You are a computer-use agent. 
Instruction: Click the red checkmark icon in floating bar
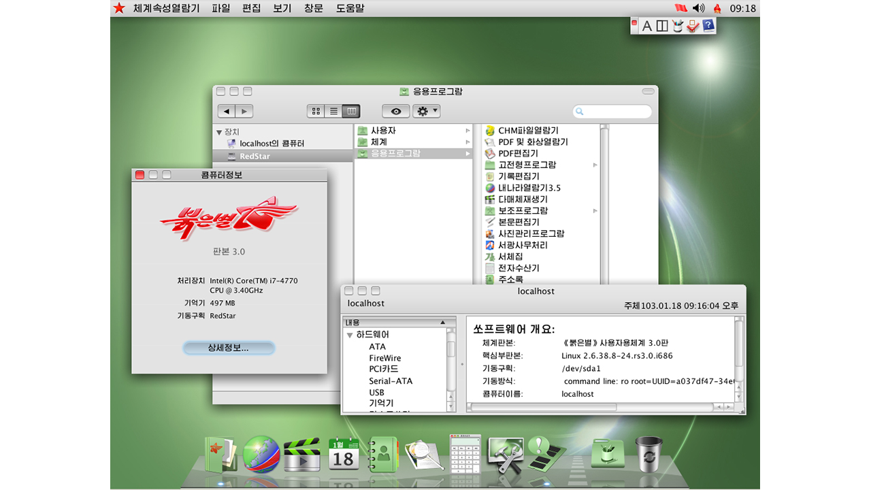pyautogui.click(x=693, y=26)
